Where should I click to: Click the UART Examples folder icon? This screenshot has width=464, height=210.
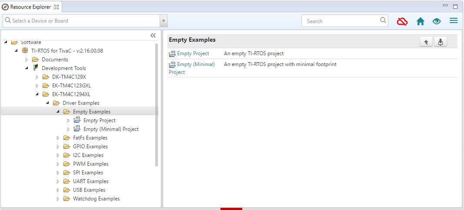(67, 181)
